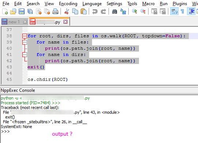The height and width of the screenshot is (143, 198).
Task: Undo the last edit
Action: click(x=95, y=11)
